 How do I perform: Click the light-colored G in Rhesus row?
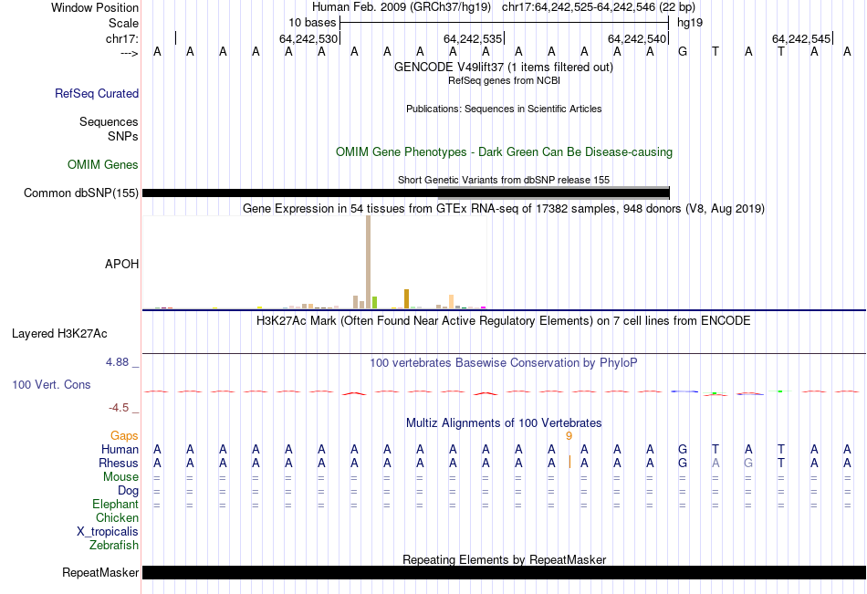748,463
